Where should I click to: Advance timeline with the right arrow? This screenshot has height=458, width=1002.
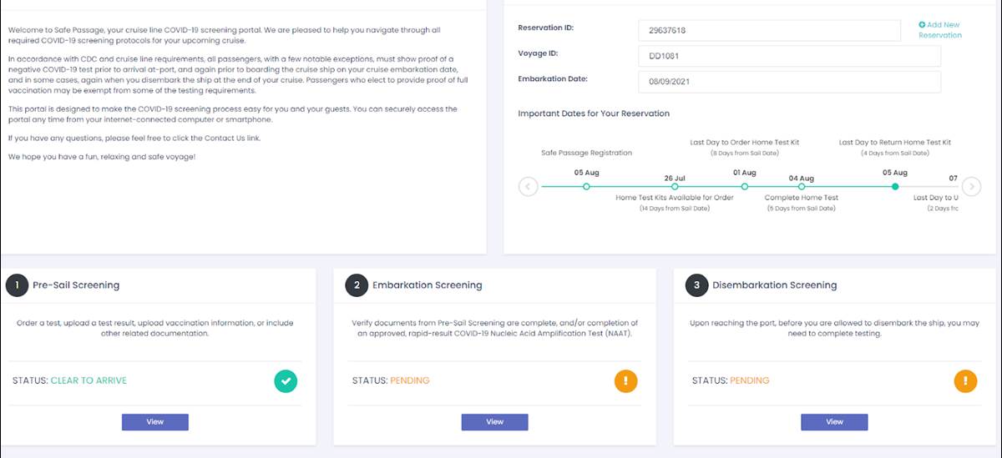coord(971,187)
